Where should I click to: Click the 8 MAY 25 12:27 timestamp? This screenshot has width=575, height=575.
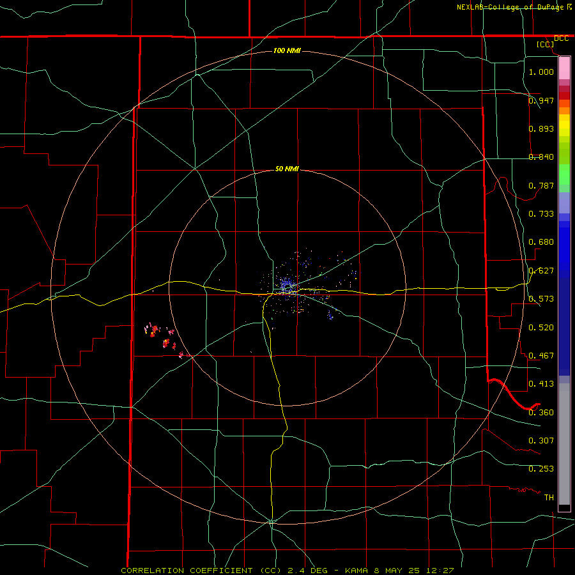413,571
